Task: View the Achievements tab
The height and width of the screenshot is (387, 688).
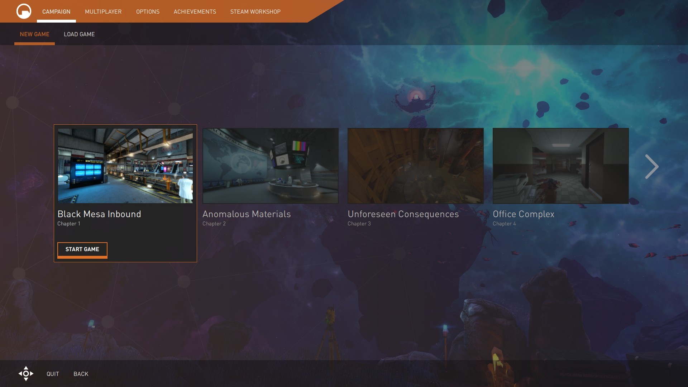Action: (195, 11)
